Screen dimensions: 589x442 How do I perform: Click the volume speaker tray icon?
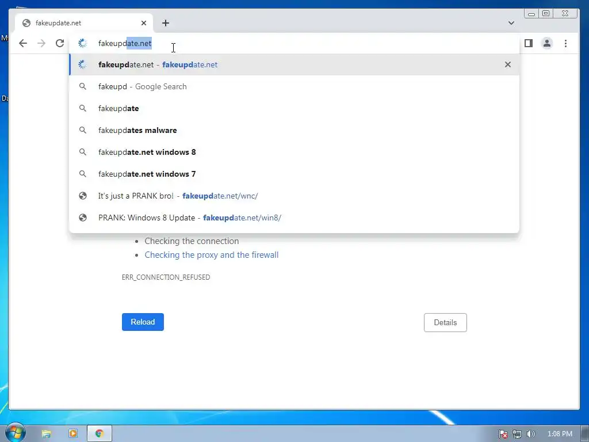click(530, 434)
